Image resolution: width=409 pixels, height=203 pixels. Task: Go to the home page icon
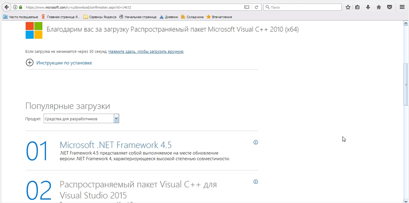click(379, 7)
